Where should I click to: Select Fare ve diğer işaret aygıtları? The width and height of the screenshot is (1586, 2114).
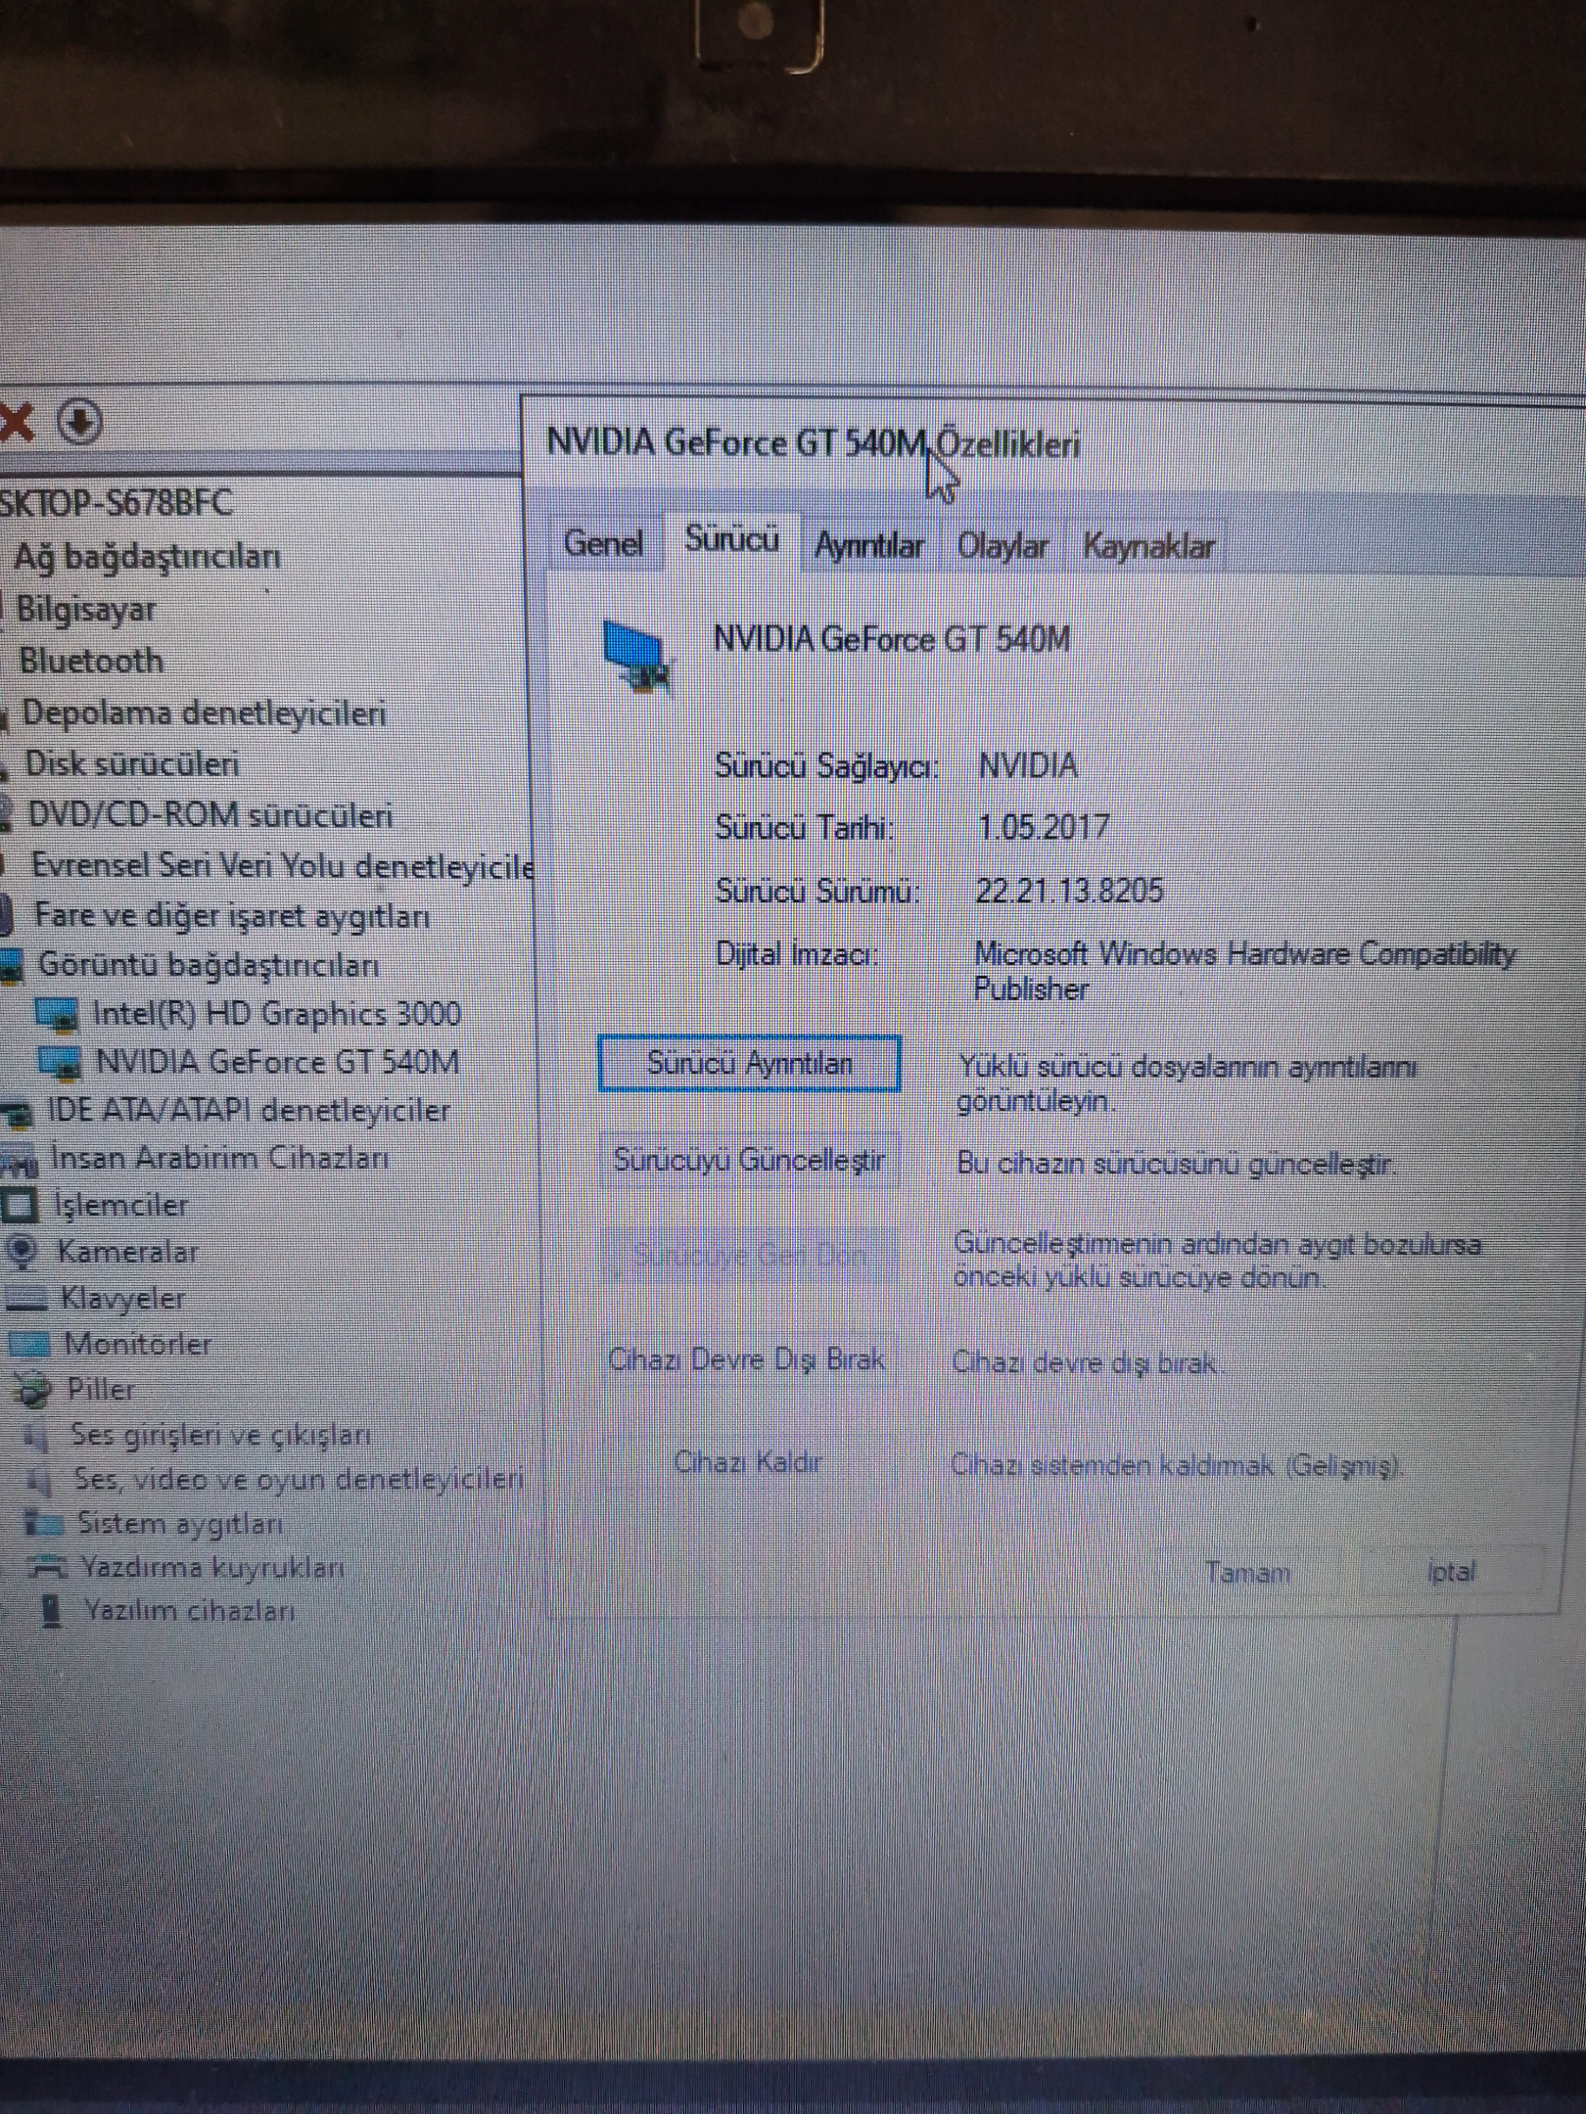point(232,916)
